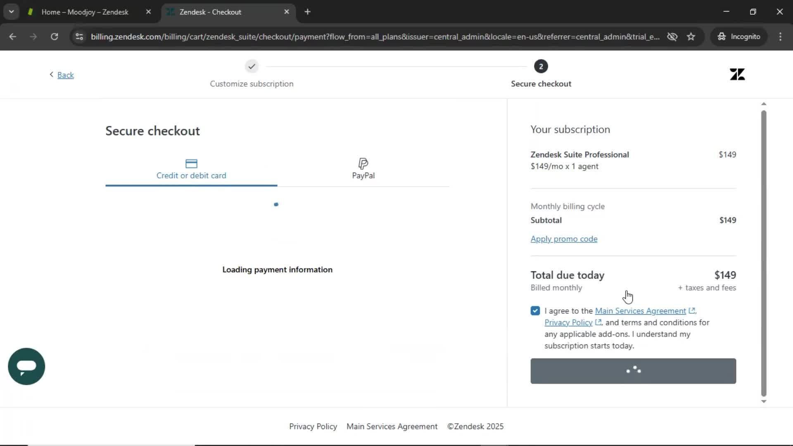The image size is (793, 446).
Task: Click the PayPal logo icon
Action: click(x=363, y=164)
